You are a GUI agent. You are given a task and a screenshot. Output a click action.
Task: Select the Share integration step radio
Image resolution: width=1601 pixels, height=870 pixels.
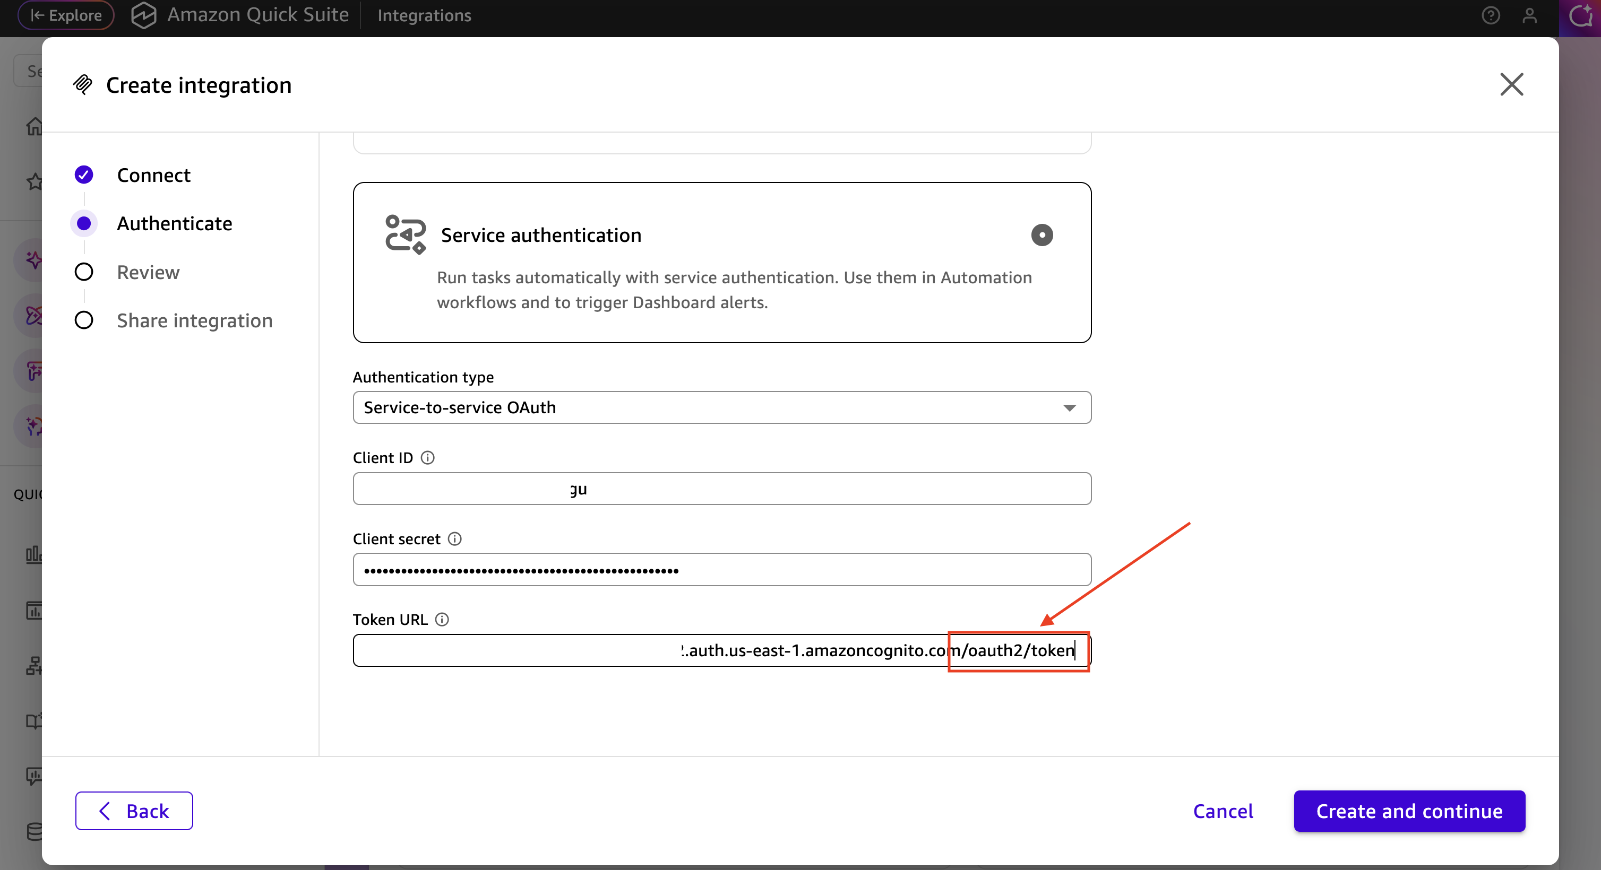pos(84,320)
